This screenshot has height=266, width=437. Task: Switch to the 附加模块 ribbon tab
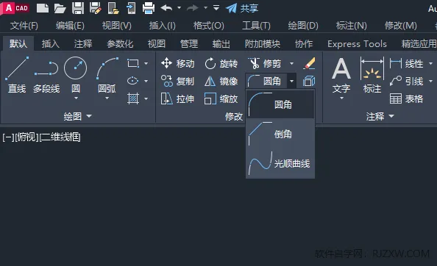pyautogui.click(x=263, y=43)
